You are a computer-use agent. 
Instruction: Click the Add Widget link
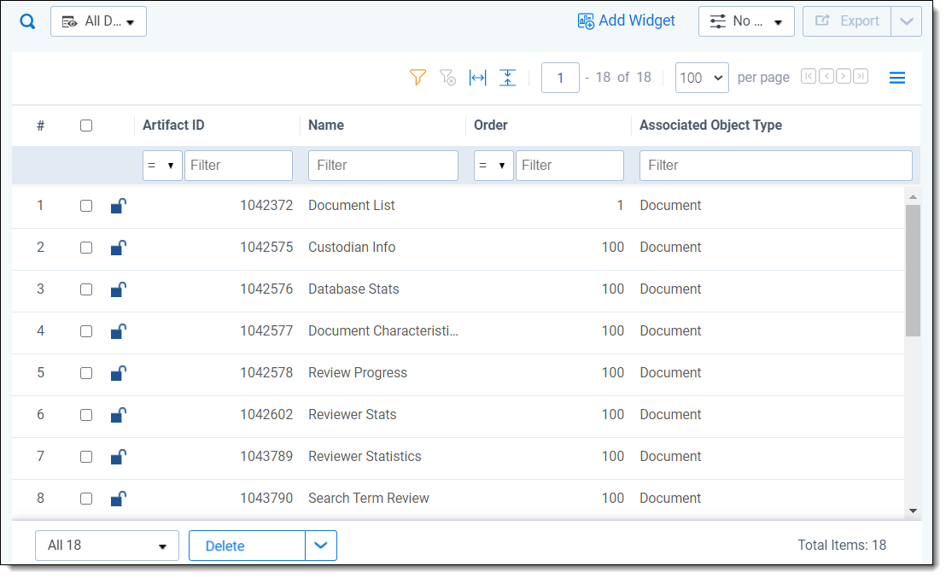coord(627,21)
